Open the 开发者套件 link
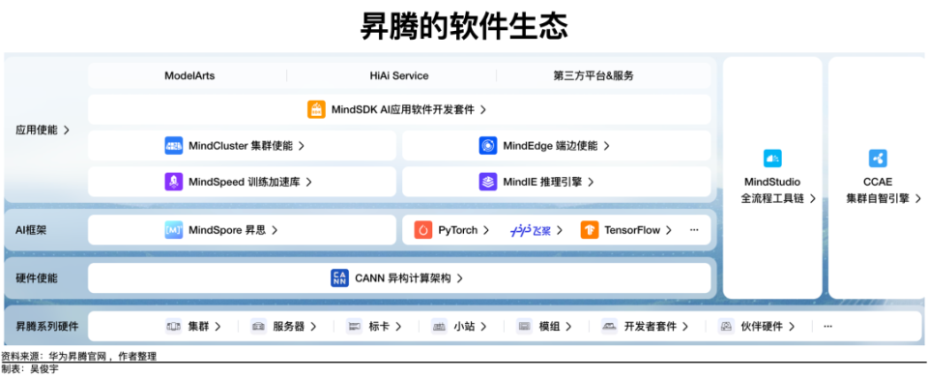The height and width of the screenshot is (378, 928). click(x=650, y=326)
